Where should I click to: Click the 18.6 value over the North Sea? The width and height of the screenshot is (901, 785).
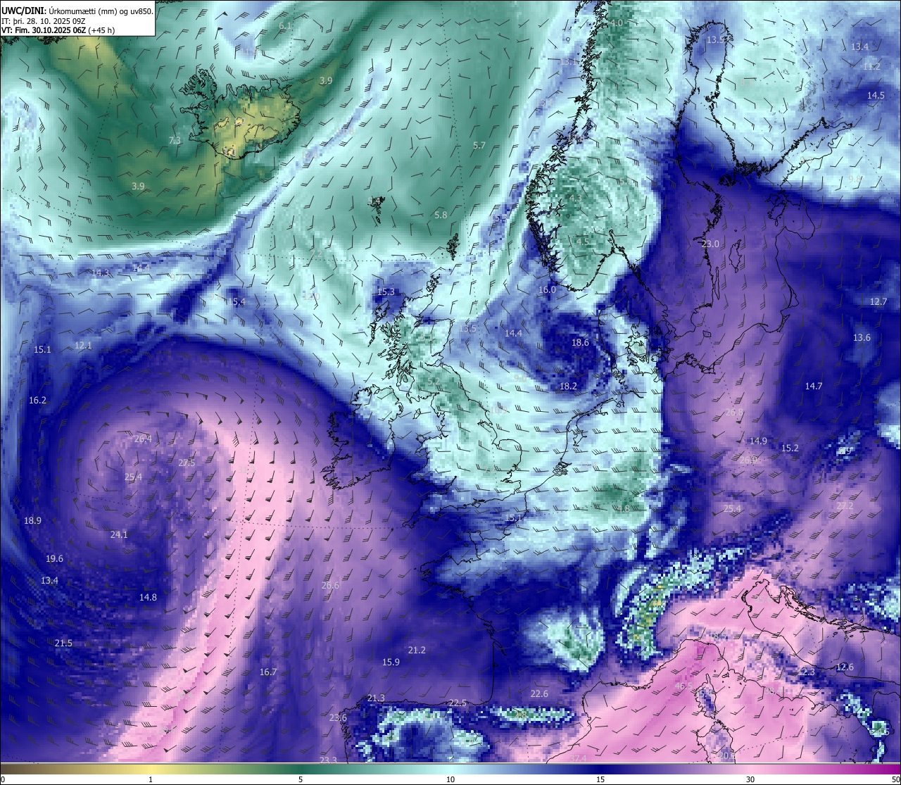580,343
